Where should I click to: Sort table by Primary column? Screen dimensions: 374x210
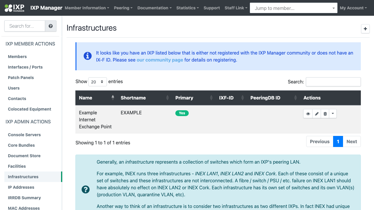point(193,98)
